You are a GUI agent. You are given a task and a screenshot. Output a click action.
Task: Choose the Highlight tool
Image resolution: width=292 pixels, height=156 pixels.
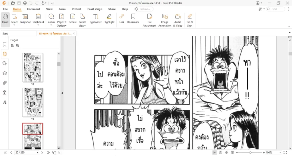[109, 19]
